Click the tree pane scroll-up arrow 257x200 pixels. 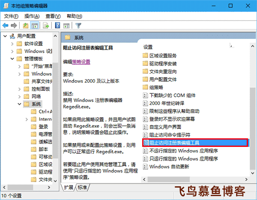(x=55, y=36)
